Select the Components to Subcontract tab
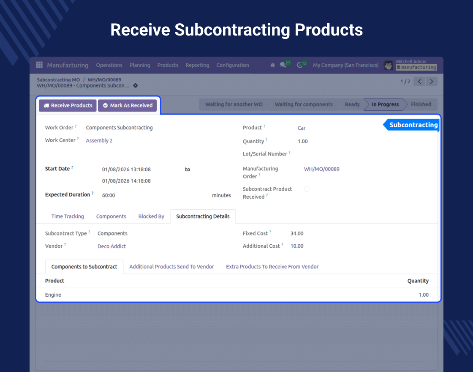The width and height of the screenshot is (473, 372). click(84, 267)
